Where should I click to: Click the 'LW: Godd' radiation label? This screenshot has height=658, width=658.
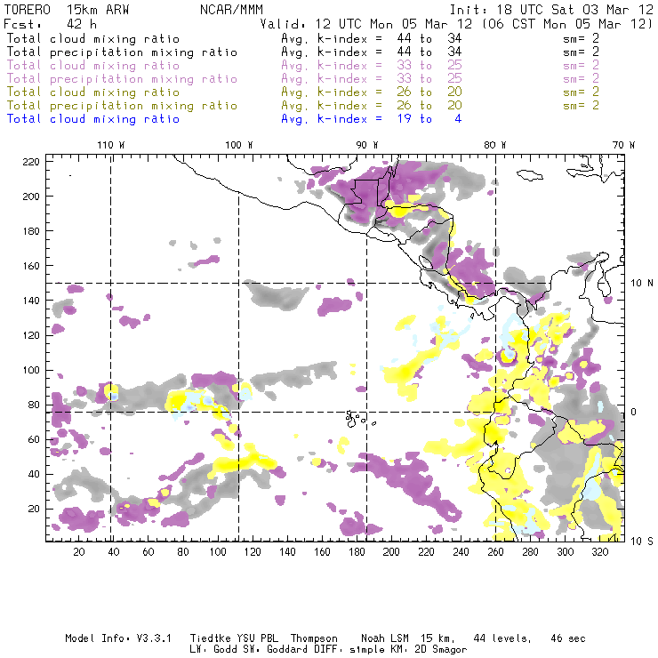(x=213, y=650)
